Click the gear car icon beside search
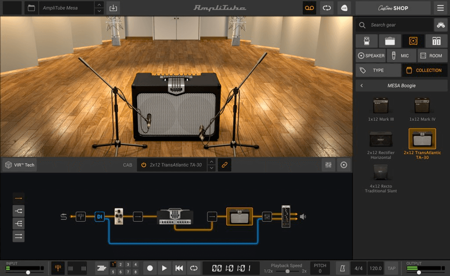450x276 pixels. [x=440, y=25]
